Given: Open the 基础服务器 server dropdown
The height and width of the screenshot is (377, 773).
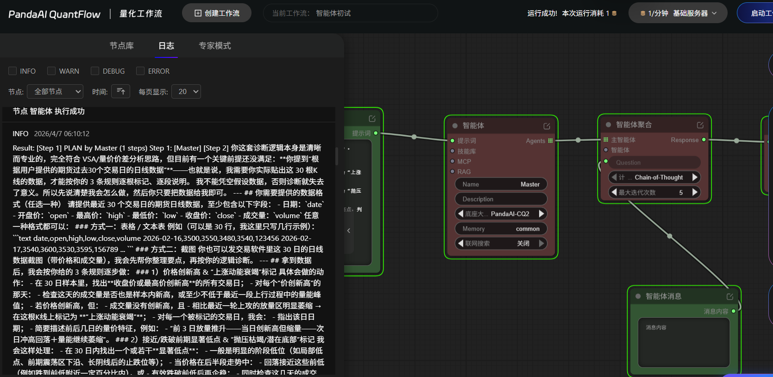Looking at the screenshot, I should point(678,13).
